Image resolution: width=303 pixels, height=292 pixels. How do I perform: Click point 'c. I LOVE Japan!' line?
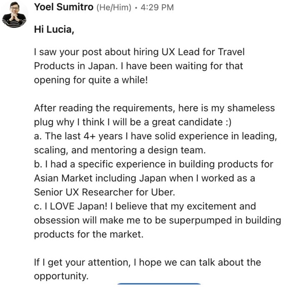145,206
